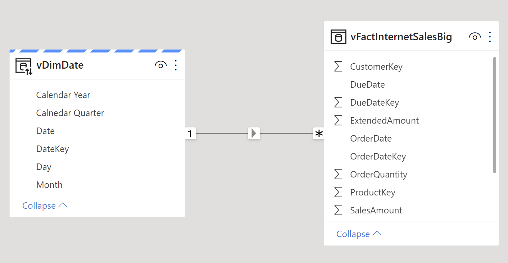Image resolution: width=508 pixels, height=263 pixels.
Task: Toggle visibility eye on vFactInternetSalesBig table
Action: click(475, 36)
